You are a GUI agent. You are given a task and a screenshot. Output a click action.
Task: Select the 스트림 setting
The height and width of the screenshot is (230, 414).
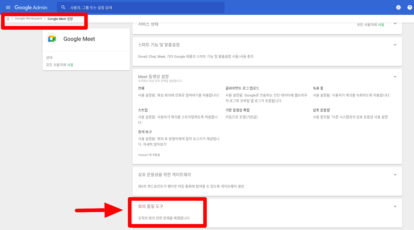click(143, 110)
